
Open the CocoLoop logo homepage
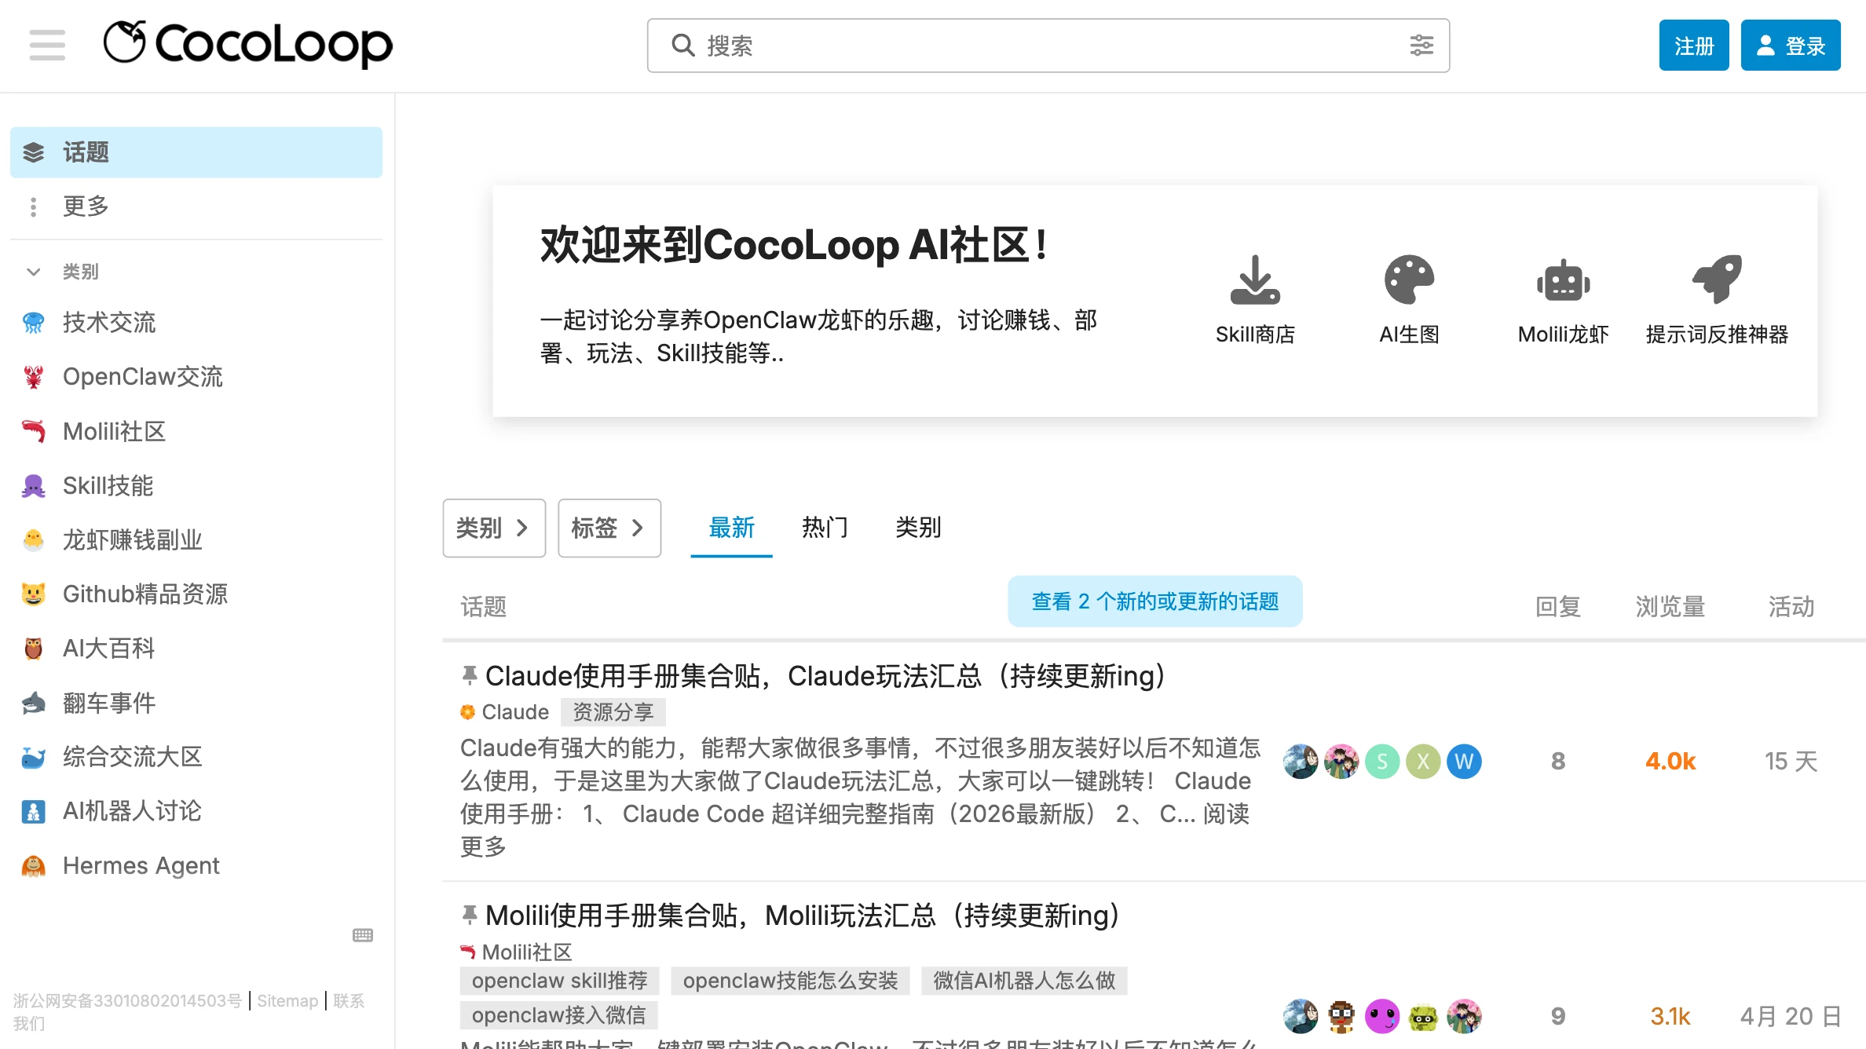[x=247, y=44]
